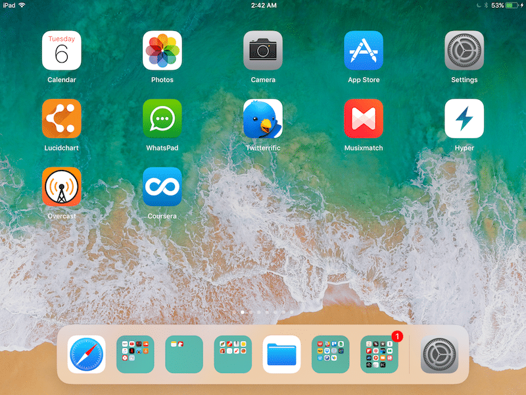Open the dock folder with notification badge

pyautogui.click(x=379, y=355)
